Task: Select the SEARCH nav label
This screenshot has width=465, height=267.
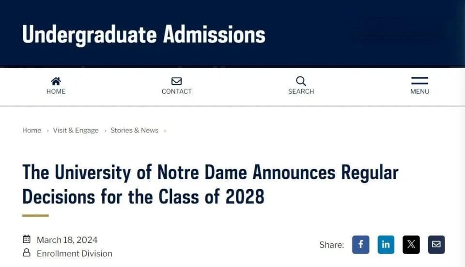Action: point(301,91)
